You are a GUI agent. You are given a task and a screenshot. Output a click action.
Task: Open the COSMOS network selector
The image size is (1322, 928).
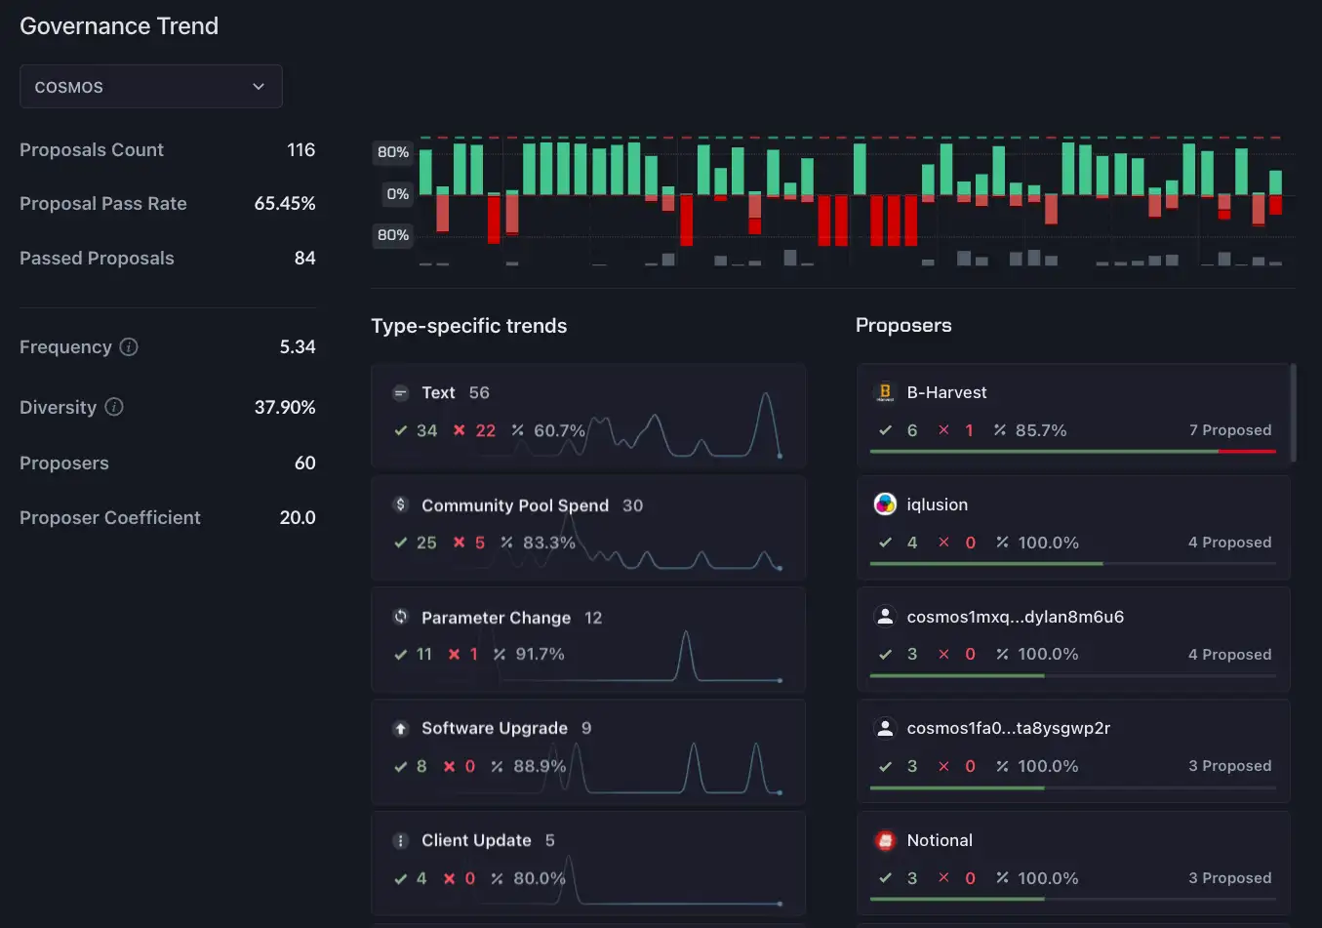point(150,86)
